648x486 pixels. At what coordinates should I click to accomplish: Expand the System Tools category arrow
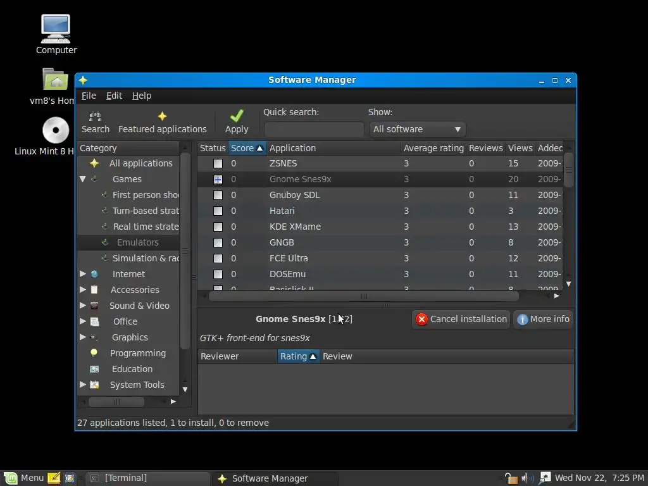point(83,384)
